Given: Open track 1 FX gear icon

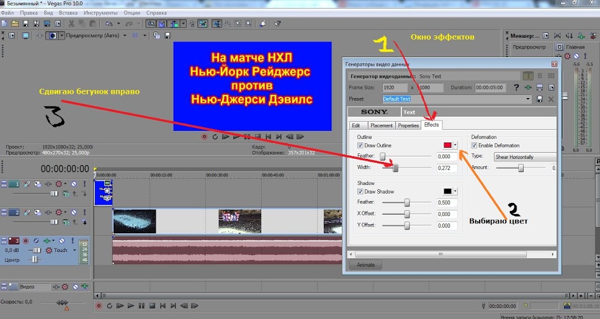Looking at the screenshot, I should coord(58,184).
